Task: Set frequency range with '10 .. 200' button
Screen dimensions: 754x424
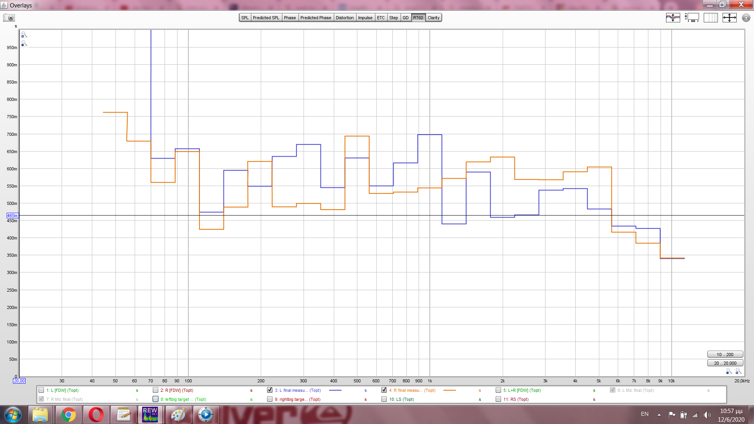Action: pyautogui.click(x=725, y=355)
